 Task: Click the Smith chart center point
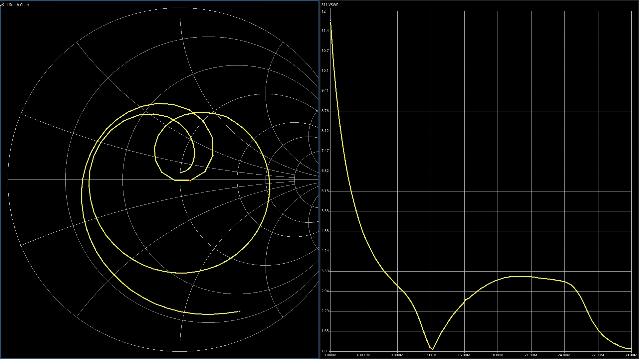pos(180,179)
